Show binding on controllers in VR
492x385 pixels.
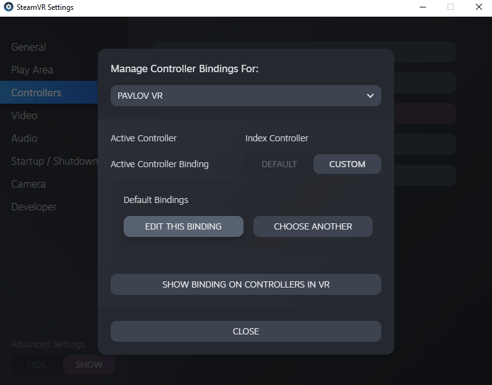245,284
